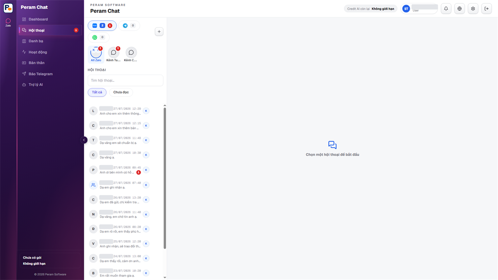Click K account badge on 07:40 conversation
This screenshot has width=498, height=280.
[146, 185]
